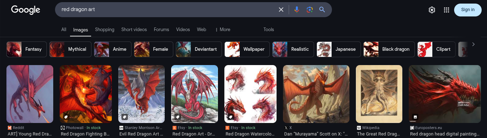Screen dimensions: 487x138
Task: Open 'Red Dragon Fighting B...' title link
Action: 85,134
